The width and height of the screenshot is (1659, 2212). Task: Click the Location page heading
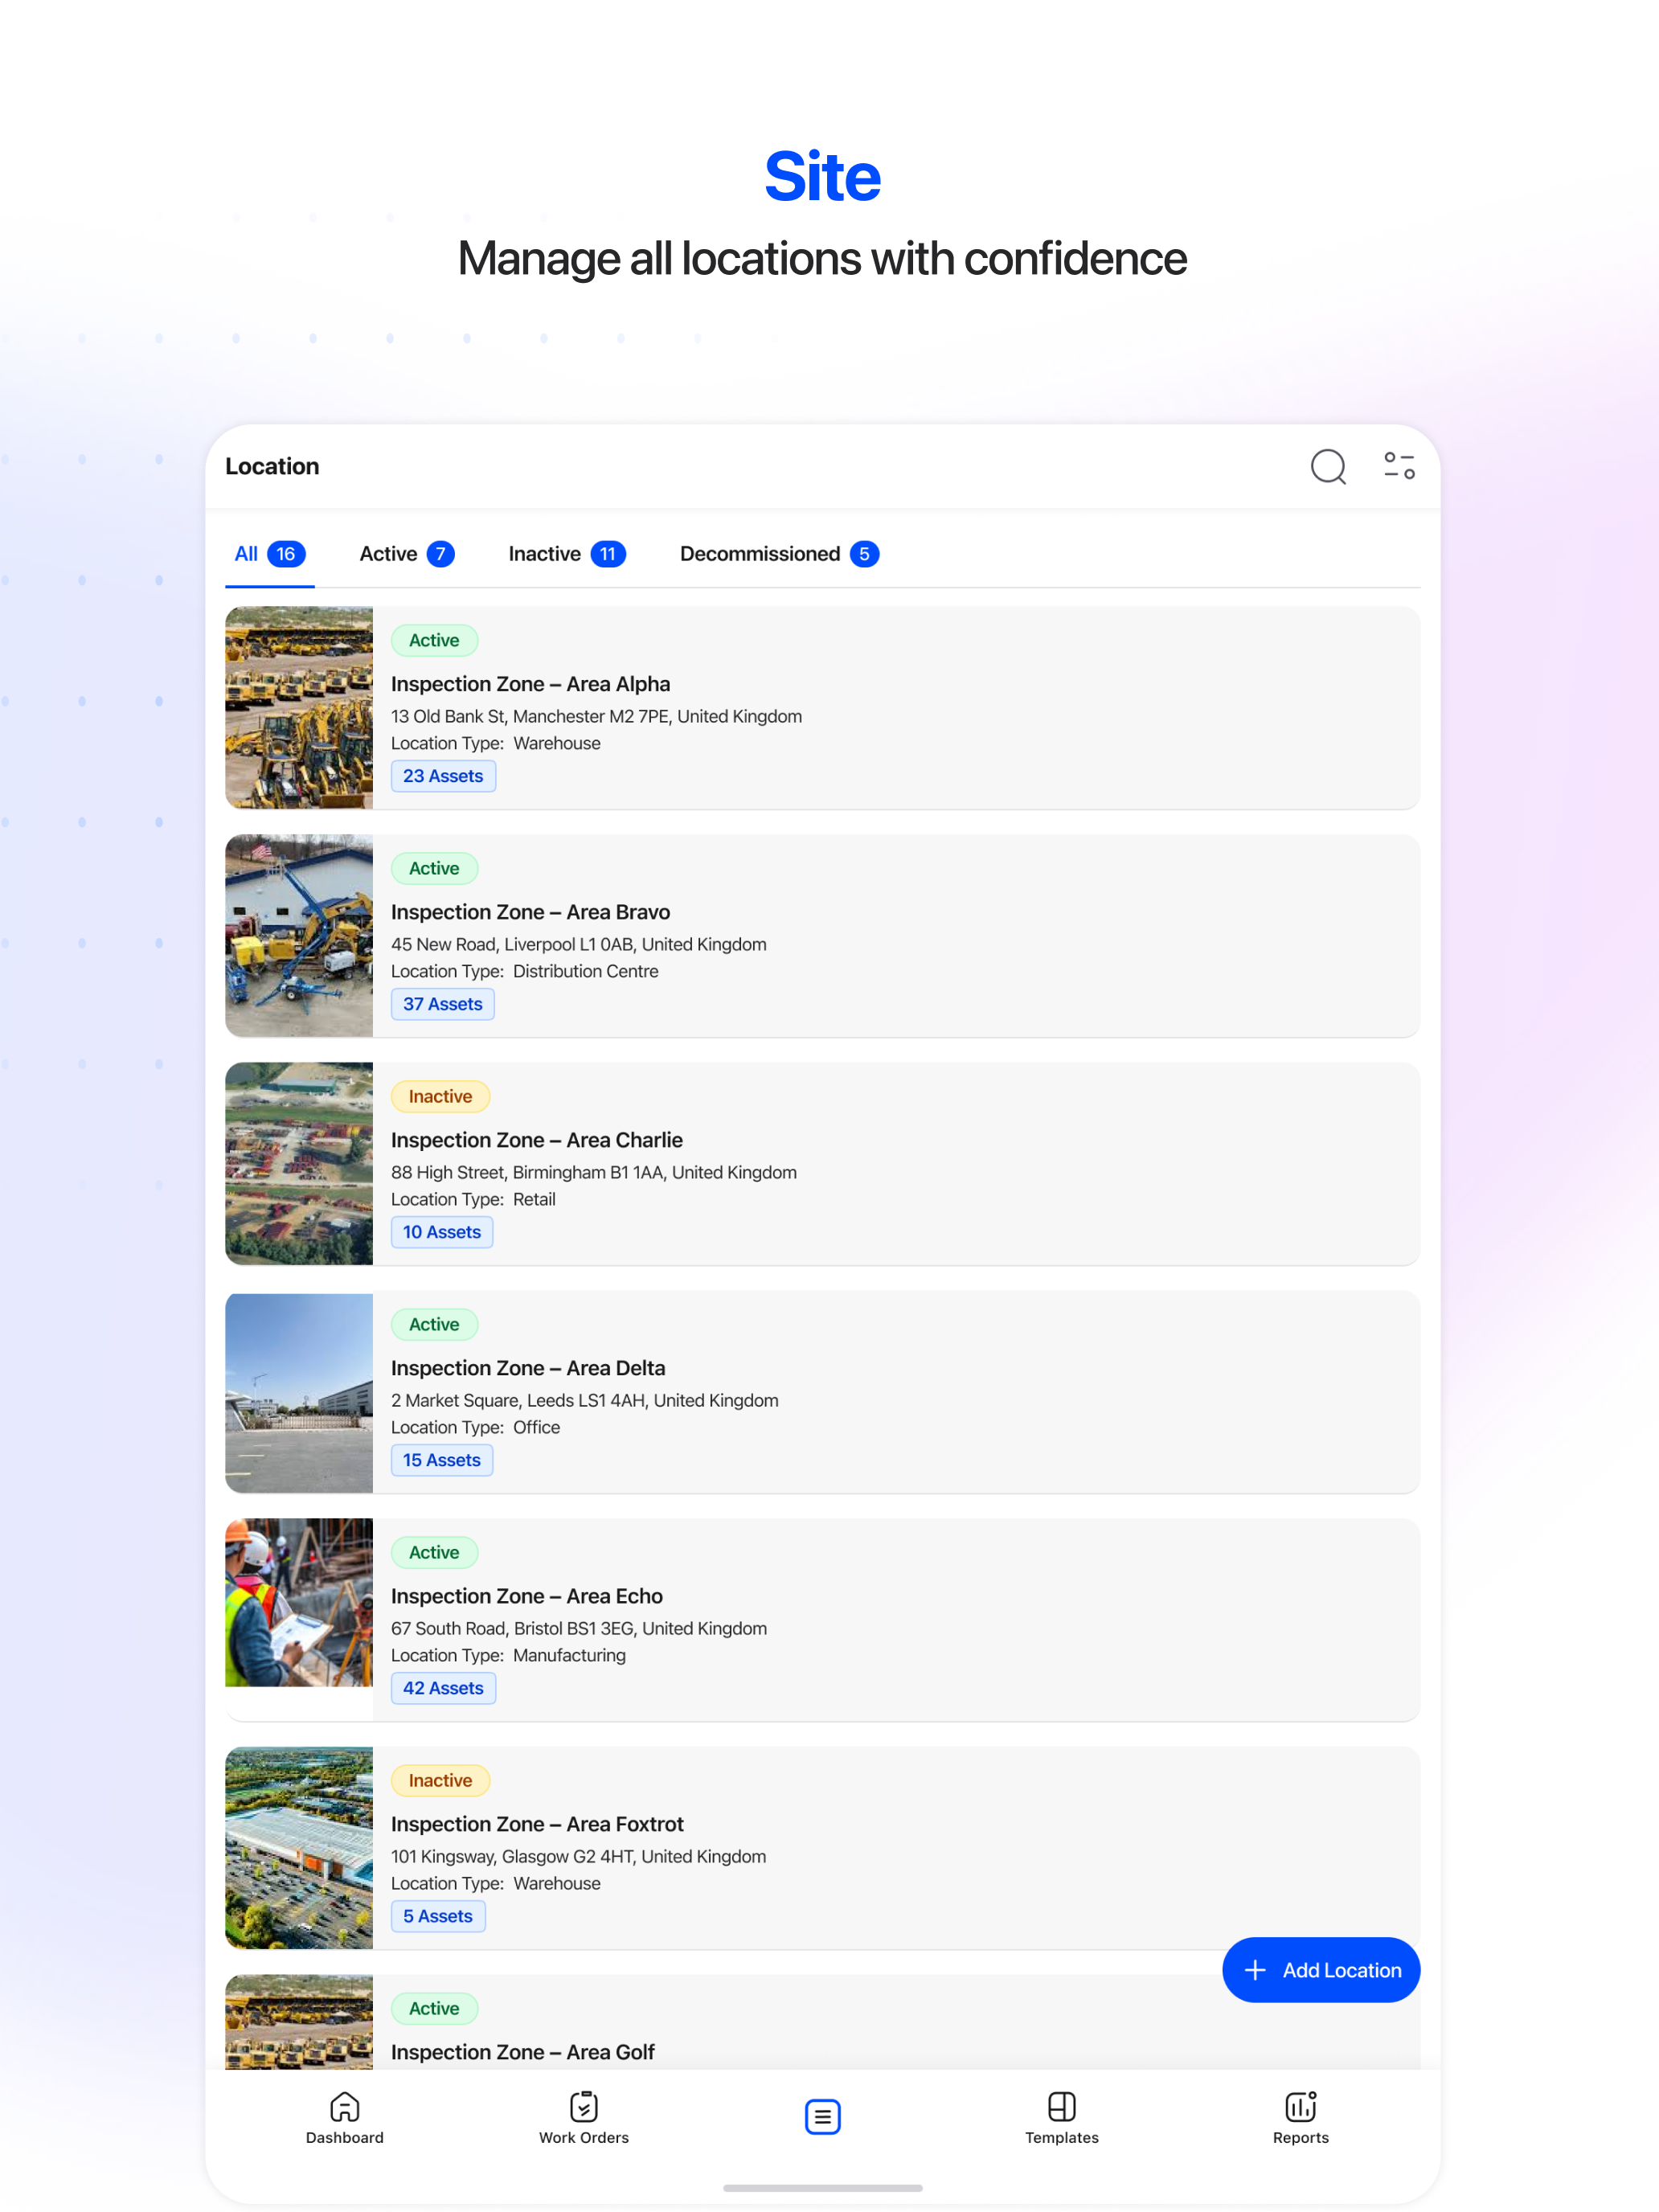272,466
